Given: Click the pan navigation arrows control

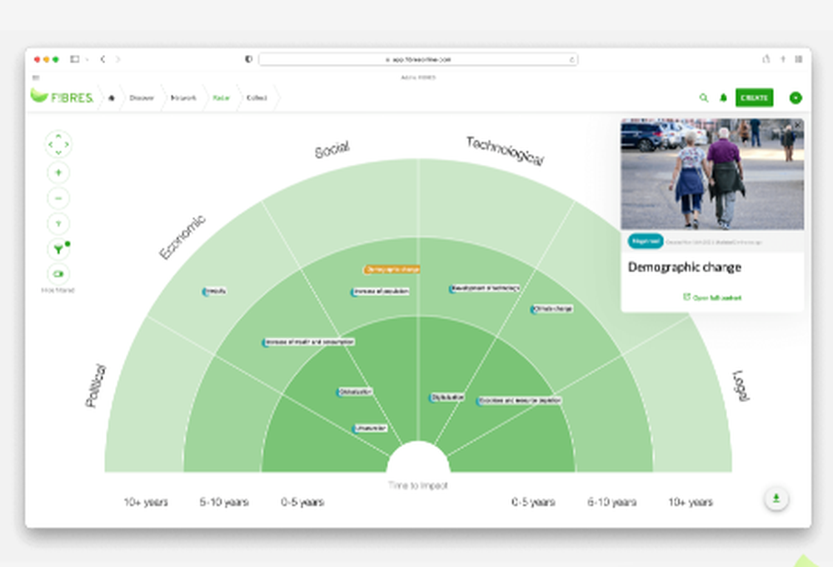Looking at the screenshot, I should pyautogui.click(x=58, y=144).
